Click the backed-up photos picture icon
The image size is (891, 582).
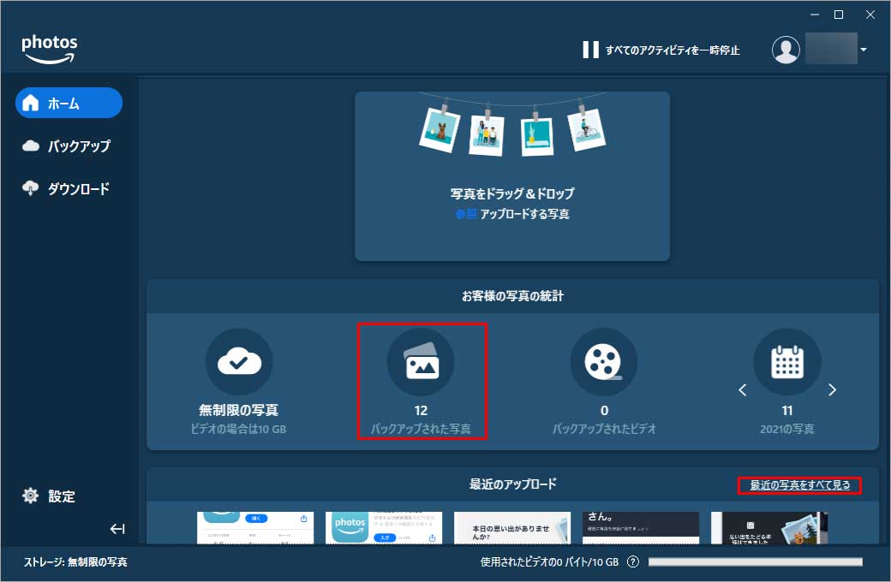click(x=421, y=362)
